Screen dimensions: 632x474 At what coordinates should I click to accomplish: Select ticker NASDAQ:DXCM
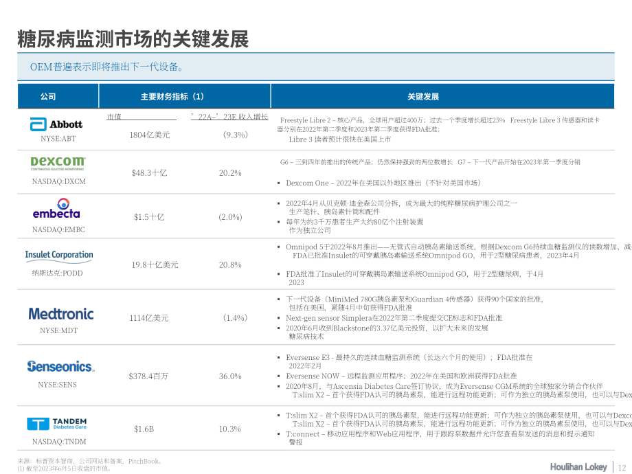pyautogui.click(x=59, y=181)
